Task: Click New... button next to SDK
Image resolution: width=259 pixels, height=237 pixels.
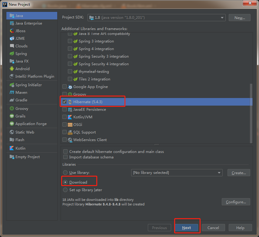Action: pos(240,18)
